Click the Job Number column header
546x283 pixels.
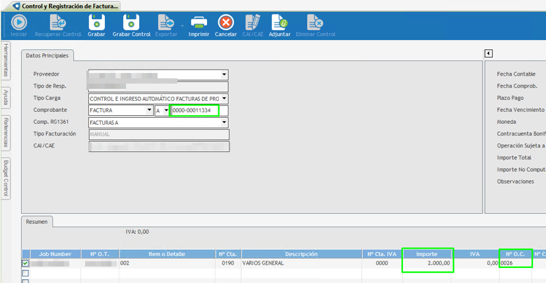click(x=55, y=254)
